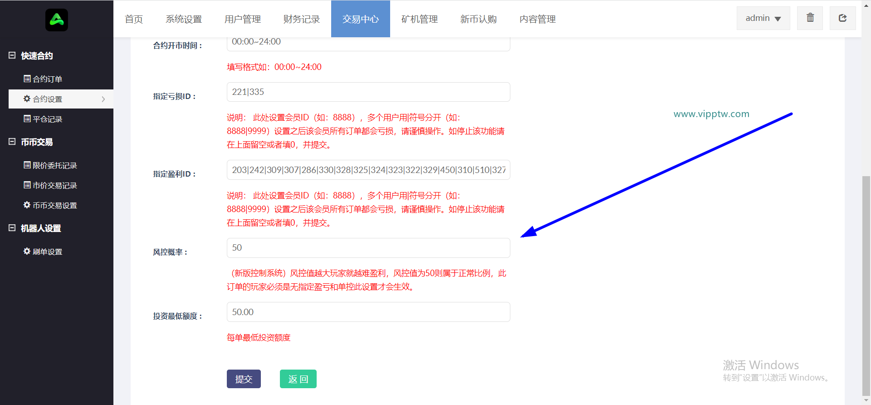The image size is (871, 405).
Task: Click the 限价委托记录 list icon
Action: [x=27, y=165]
